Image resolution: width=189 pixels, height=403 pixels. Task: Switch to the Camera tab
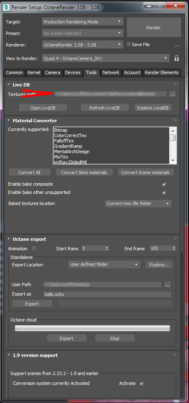[53, 73]
